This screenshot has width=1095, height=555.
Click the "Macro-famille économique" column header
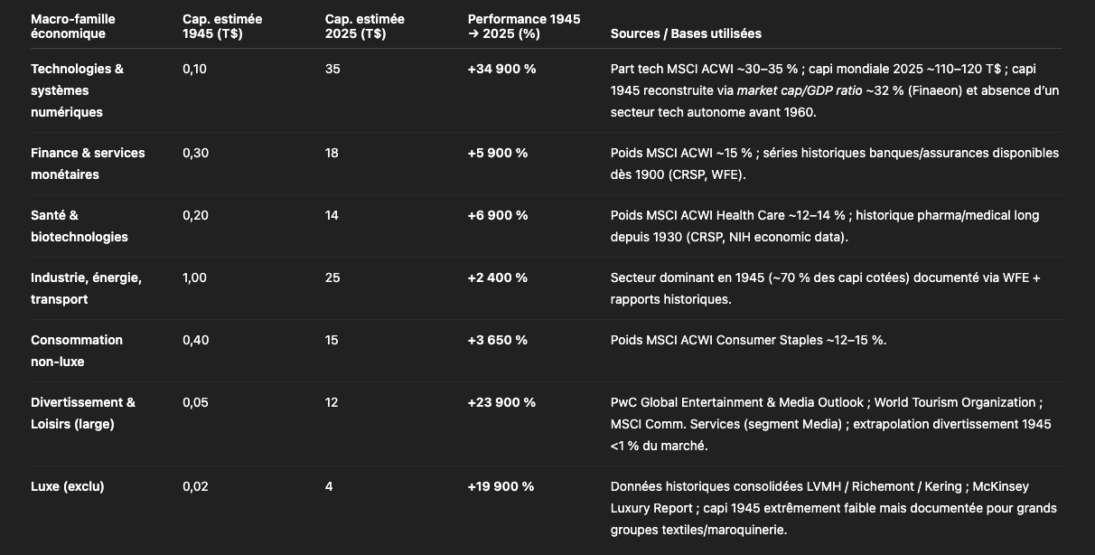point(73,26)
